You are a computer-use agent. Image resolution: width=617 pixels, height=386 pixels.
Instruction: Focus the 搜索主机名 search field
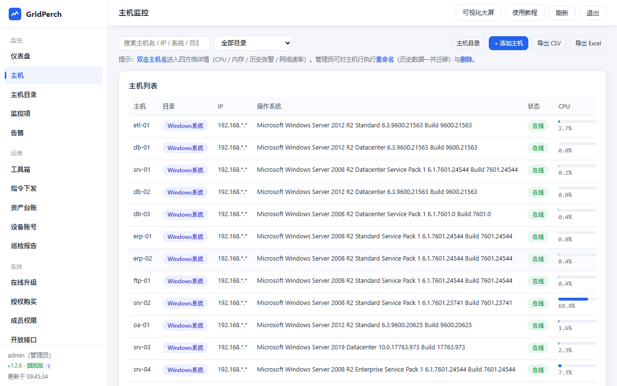(164, 43)
